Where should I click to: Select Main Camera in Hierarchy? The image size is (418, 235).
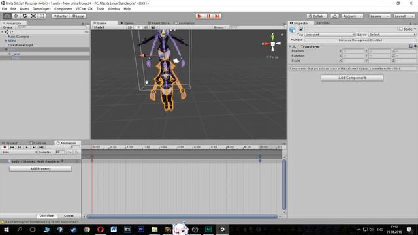click(18, 37)
